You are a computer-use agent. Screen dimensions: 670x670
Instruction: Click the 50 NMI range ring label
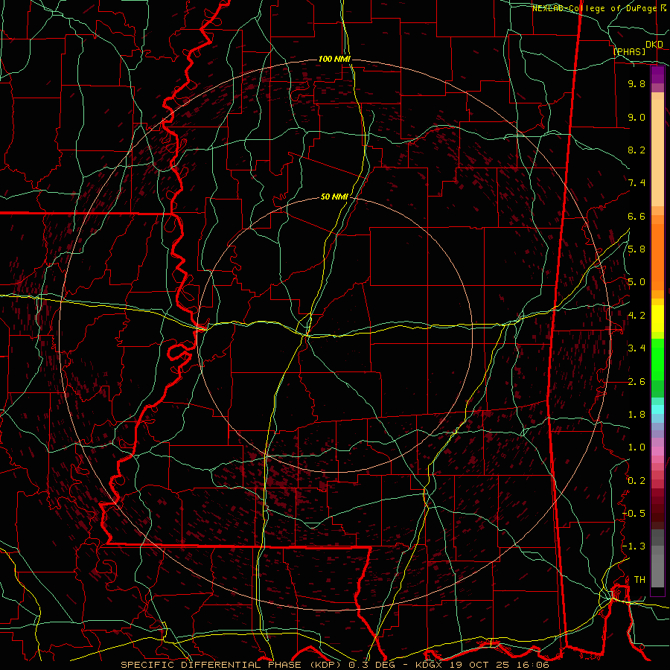click(334, 197)
